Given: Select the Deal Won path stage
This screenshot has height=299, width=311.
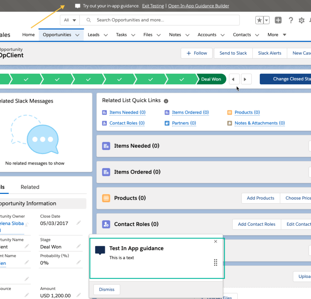Looking at the screenshot, I should click(x=211, y=79).
